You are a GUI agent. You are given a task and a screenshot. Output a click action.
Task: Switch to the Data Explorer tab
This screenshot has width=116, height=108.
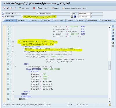[x=106, y=20]
